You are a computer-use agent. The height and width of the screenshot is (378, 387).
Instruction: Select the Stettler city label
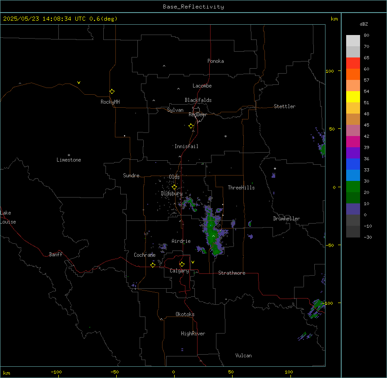[x=284, y=106]
